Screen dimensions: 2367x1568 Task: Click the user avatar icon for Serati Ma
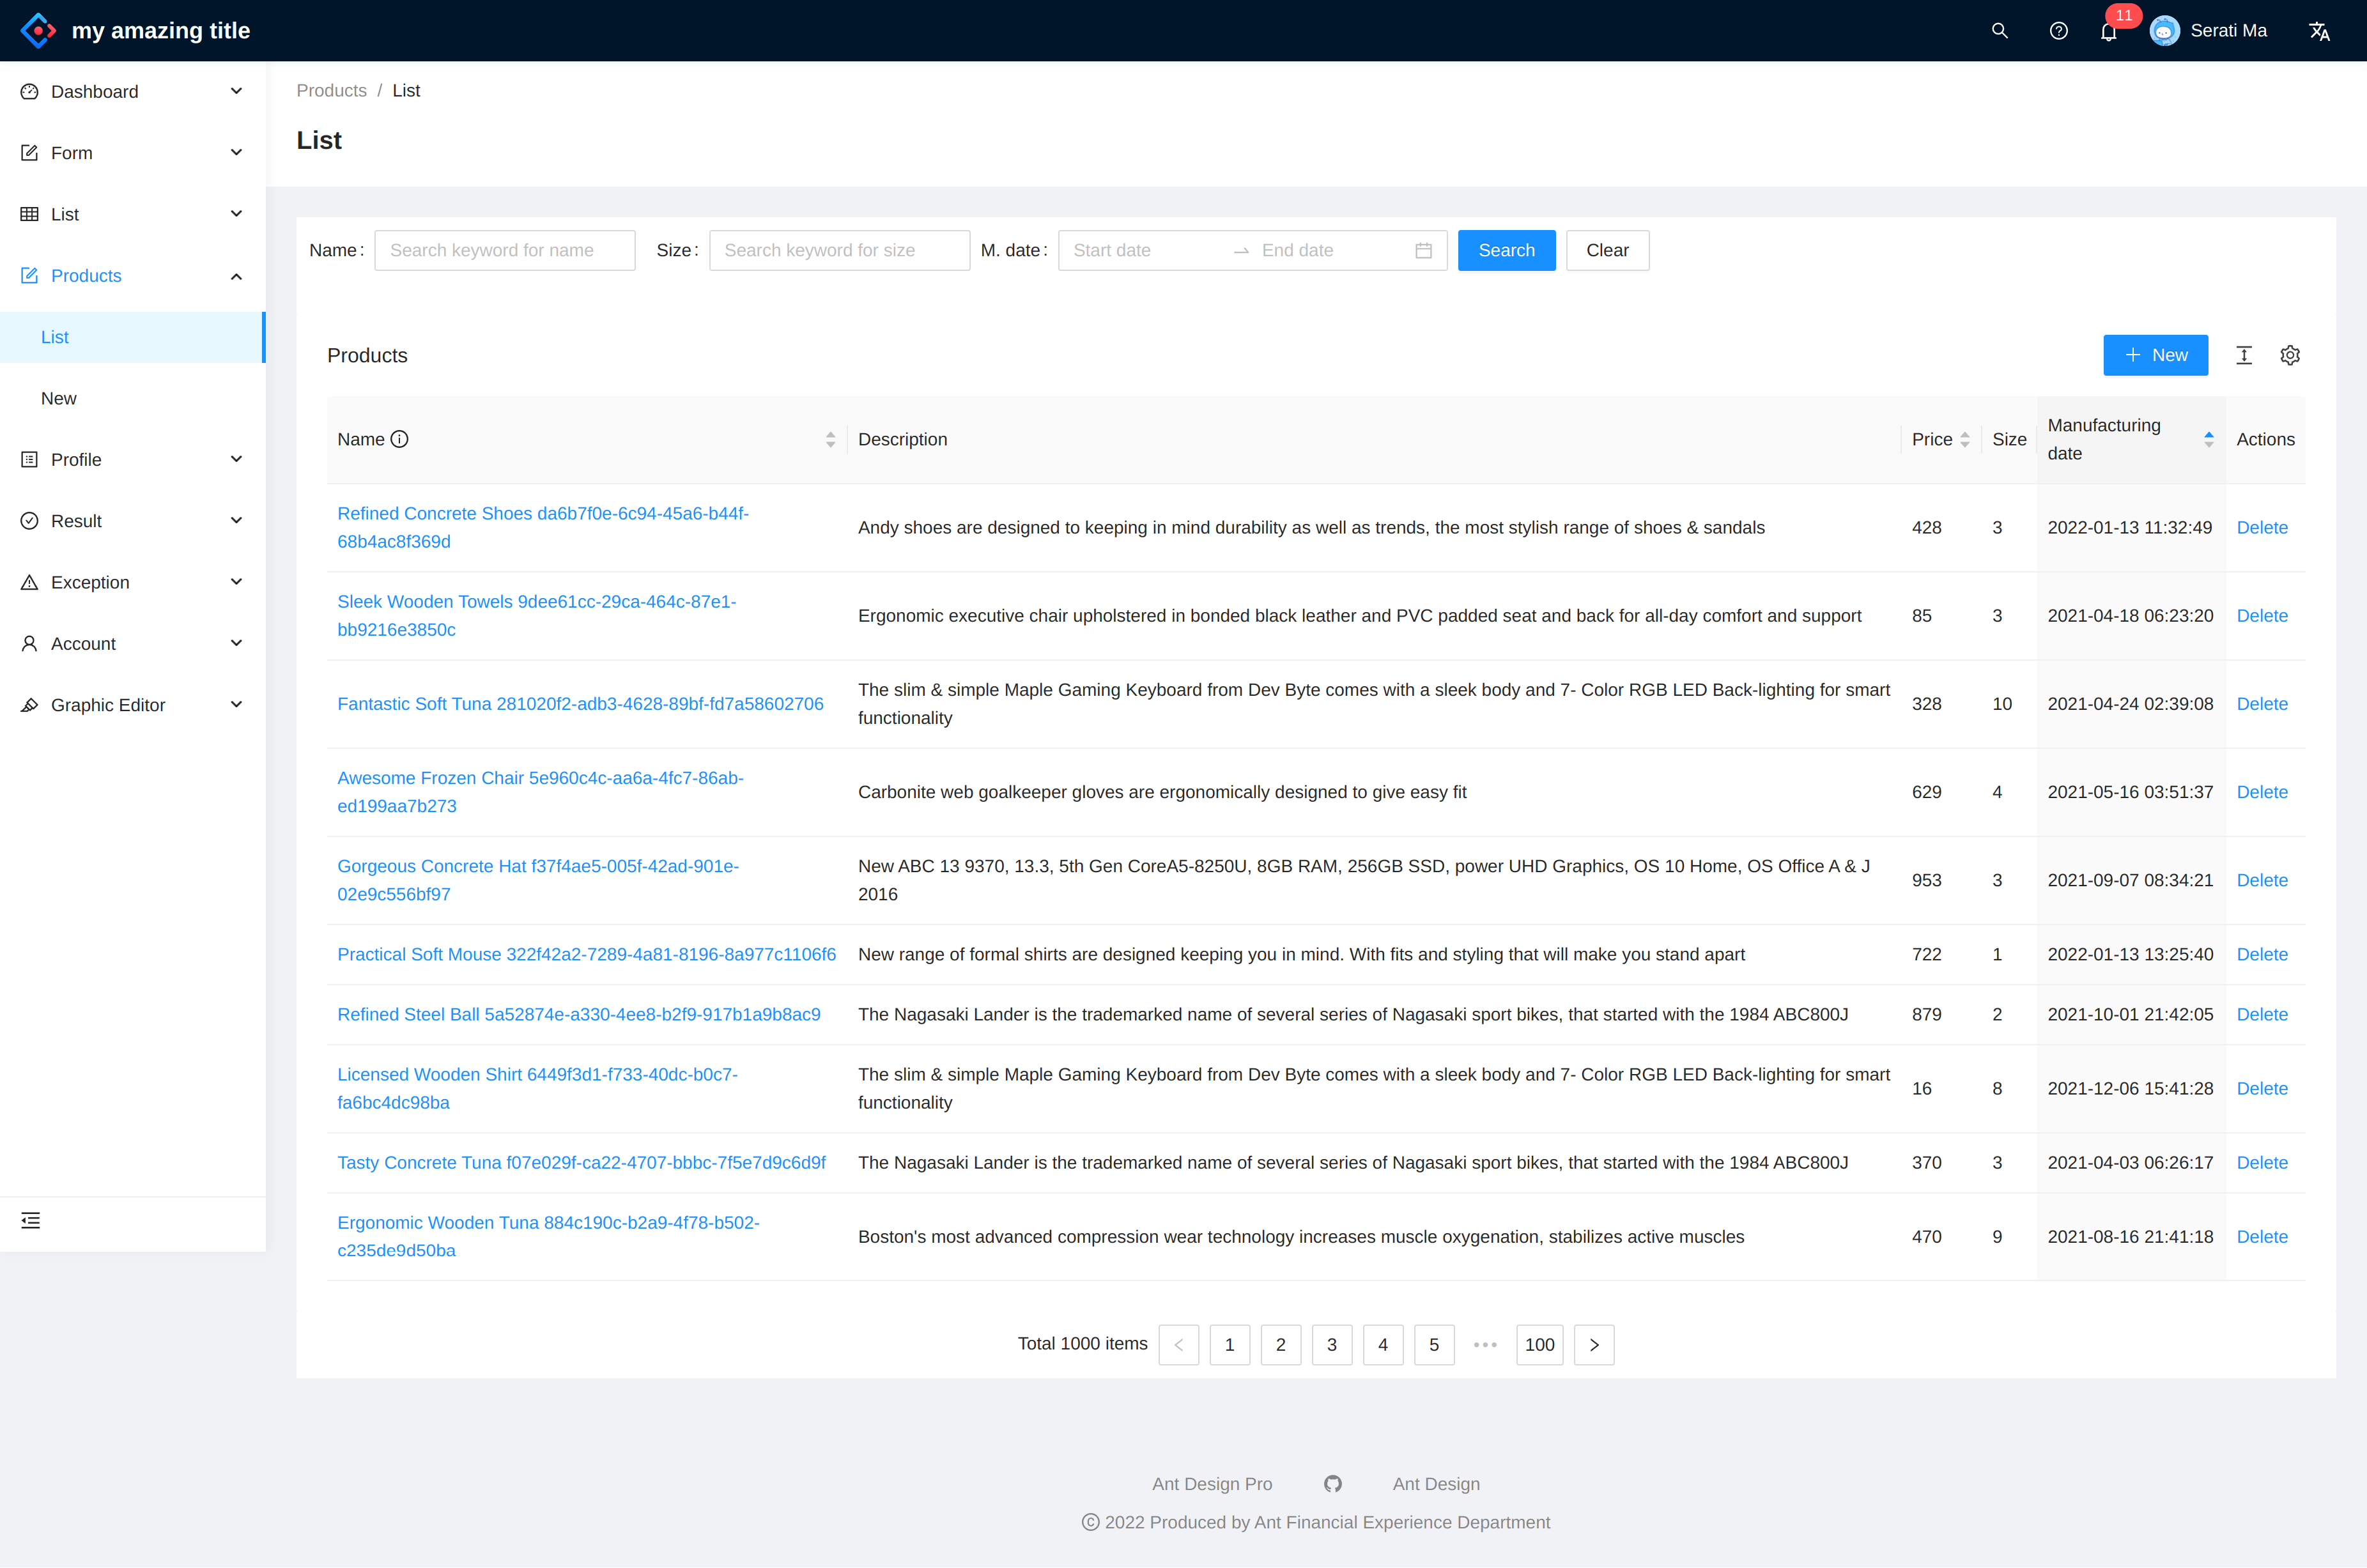pyautogui.click(x=2171, y=30)
